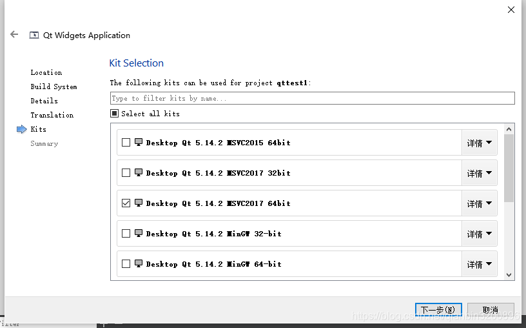Click the kit list scroll up arrow

pos(509,129)
